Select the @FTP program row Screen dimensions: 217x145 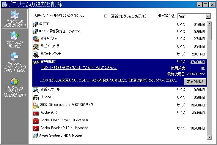pyautogui.click(x=120, y=24)
